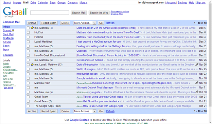Click Show search options

pyautogui.click(x=120, y=11)
